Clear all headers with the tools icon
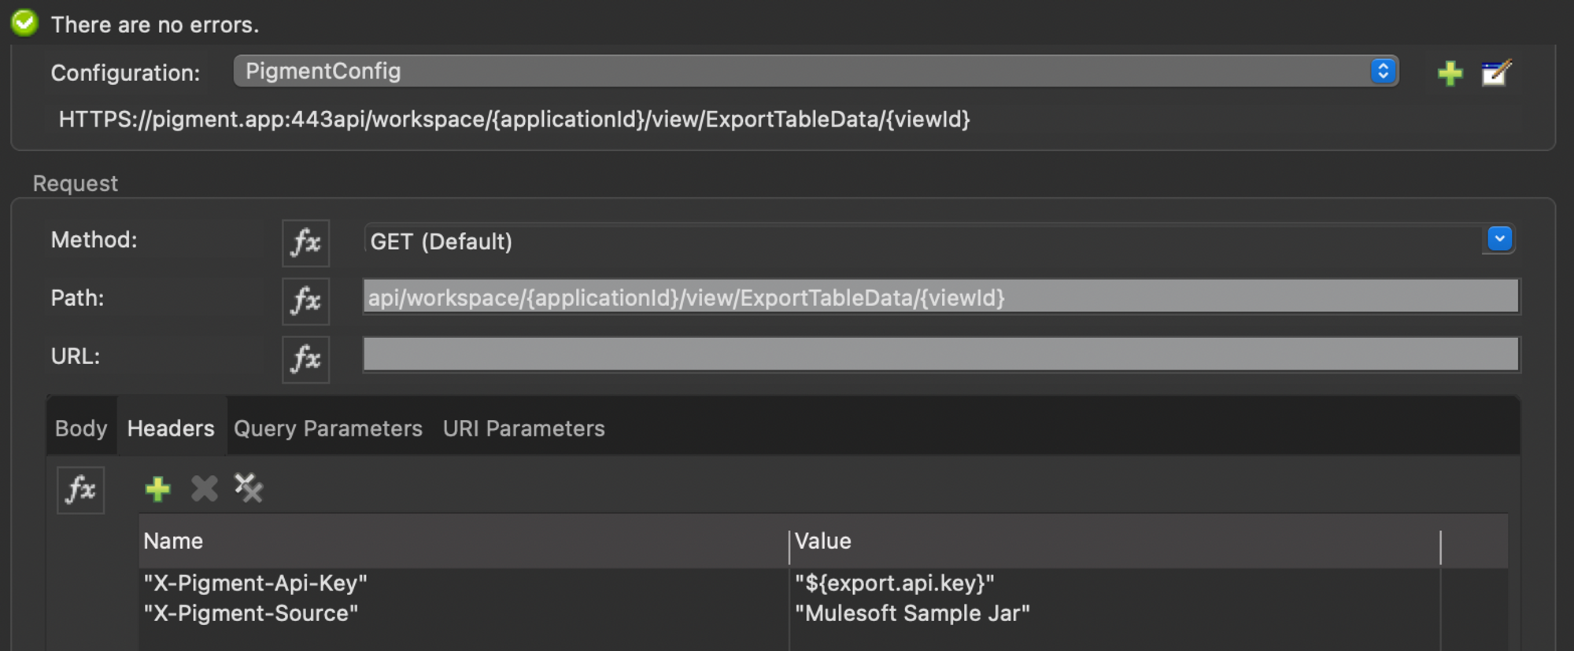The width and height of the screenshot is (1574, 651). coord(249,488)
